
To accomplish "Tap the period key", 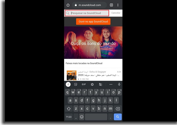I will click(111, 117).
